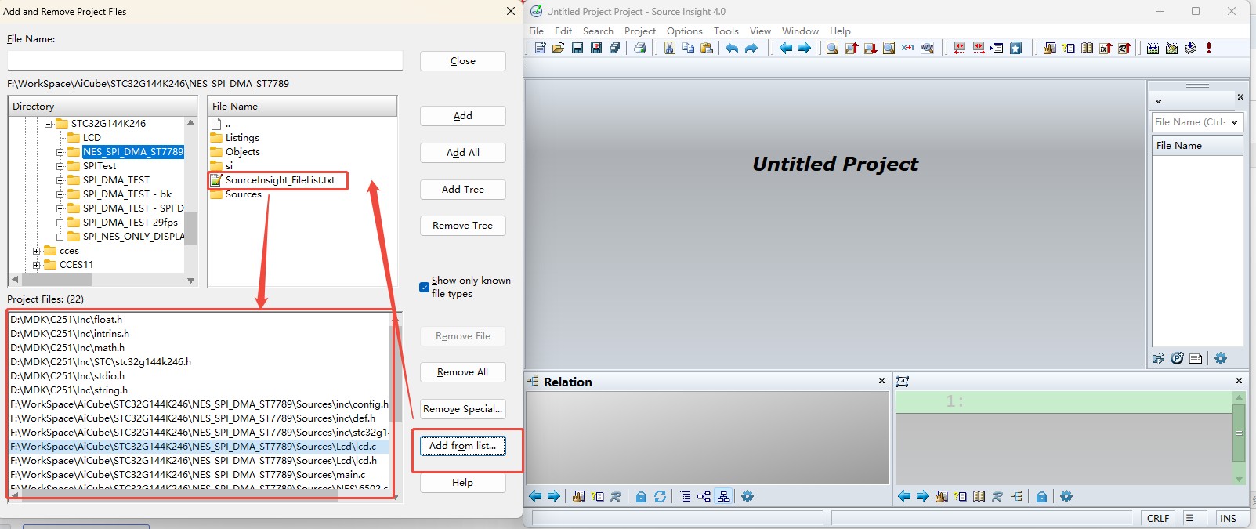
Task: Click the File Name input field in dialog
Action: (x=205, y=60)
